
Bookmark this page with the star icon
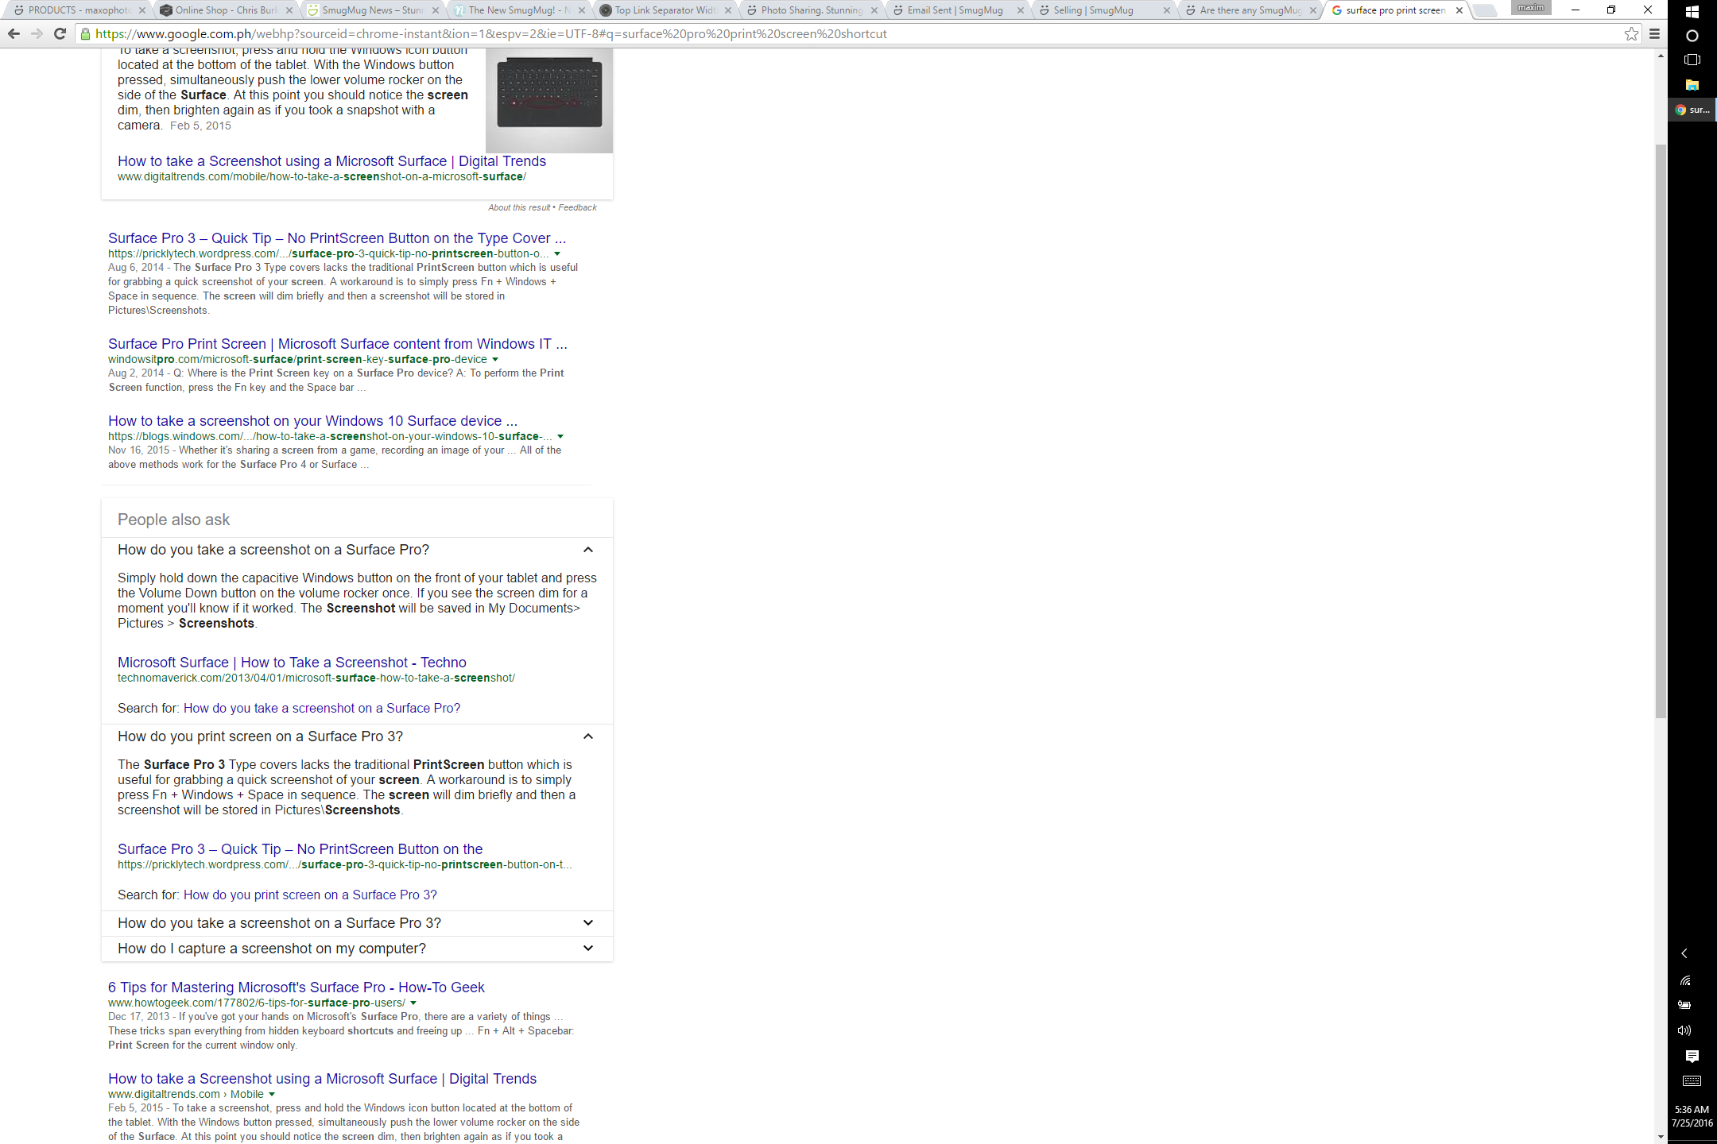tap(1632, 34)
